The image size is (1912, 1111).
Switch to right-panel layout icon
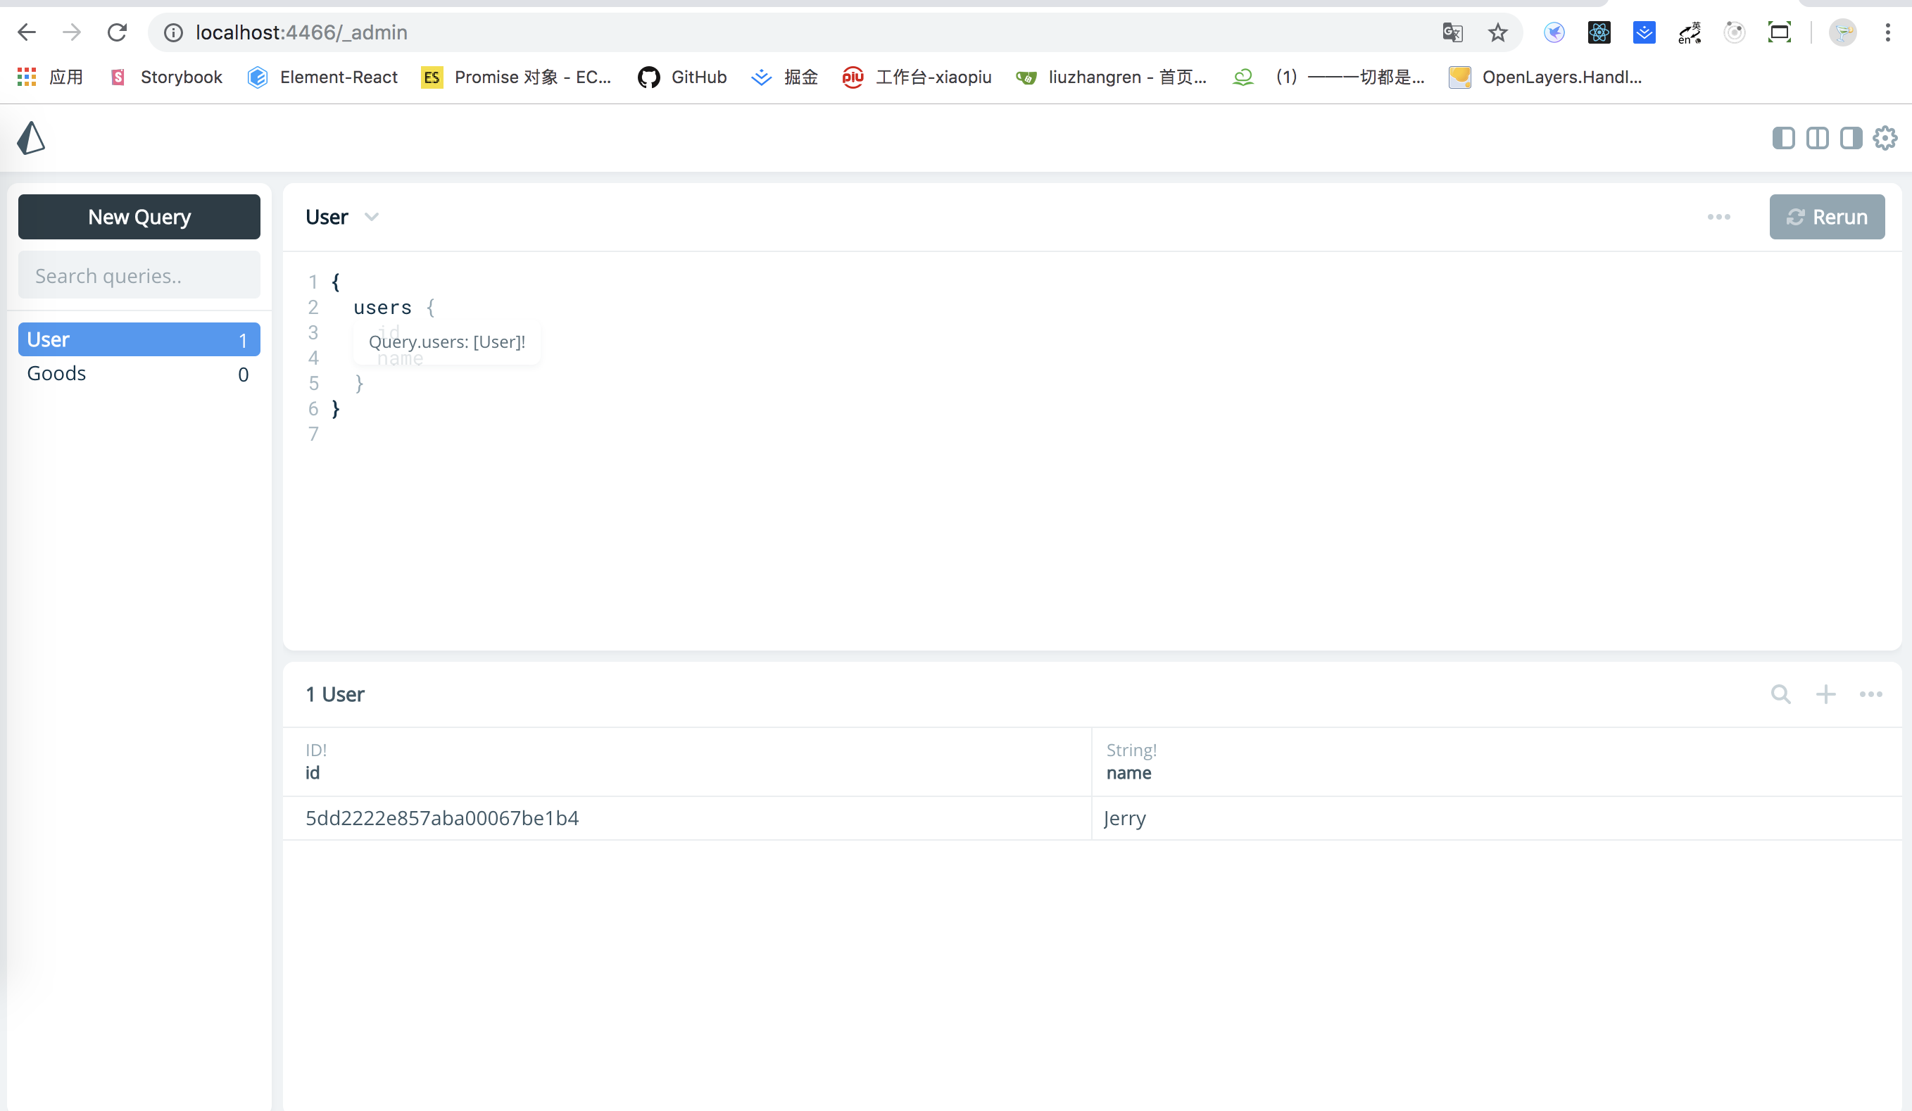tap(1851, 138)
